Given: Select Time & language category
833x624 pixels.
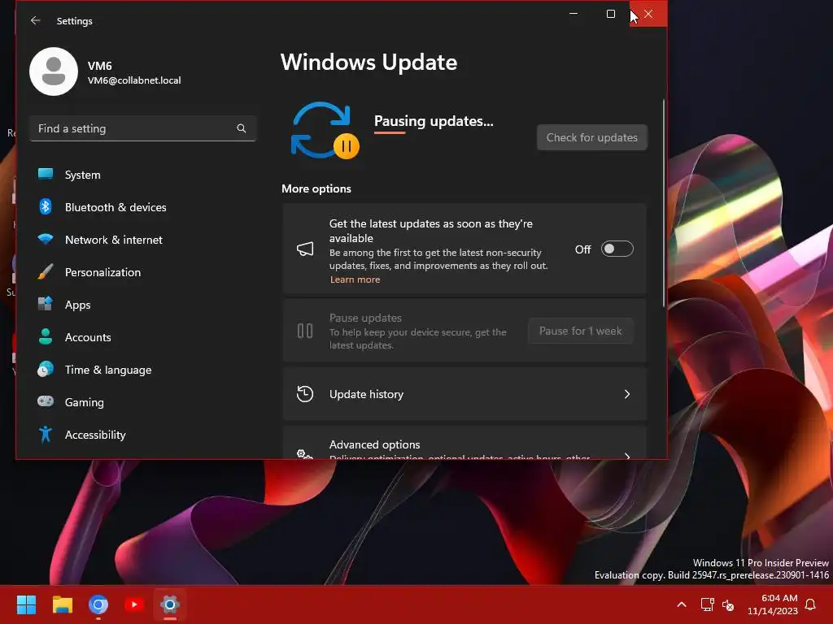Looking at the screenshot, I should pos(142,370).
